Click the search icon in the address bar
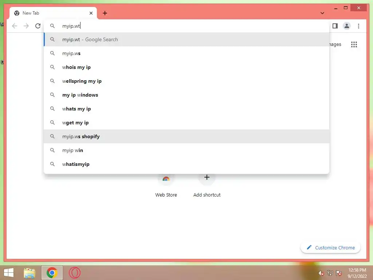Viewport: 373px width, 280px height. pyautogui.click(x=52, y=26)
